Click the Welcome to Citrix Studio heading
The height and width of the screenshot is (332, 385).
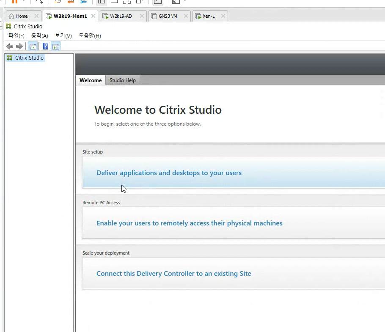(x=158, y=110)
